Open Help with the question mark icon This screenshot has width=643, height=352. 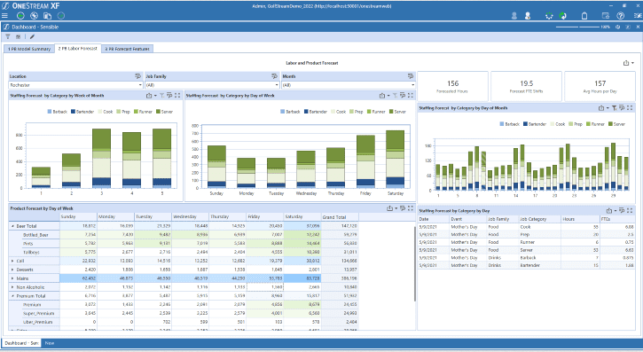[x=621, y=16]
